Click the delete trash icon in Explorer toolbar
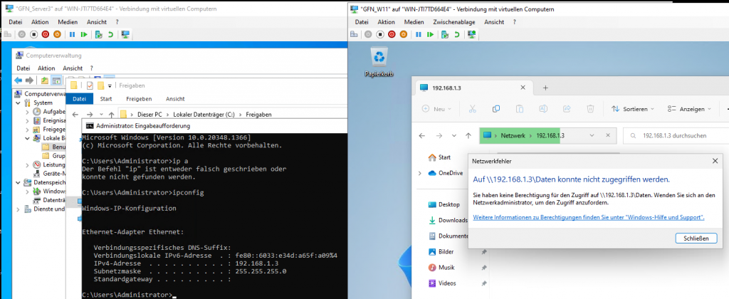Viewport: 729px width, 299px height. [590, 109]
